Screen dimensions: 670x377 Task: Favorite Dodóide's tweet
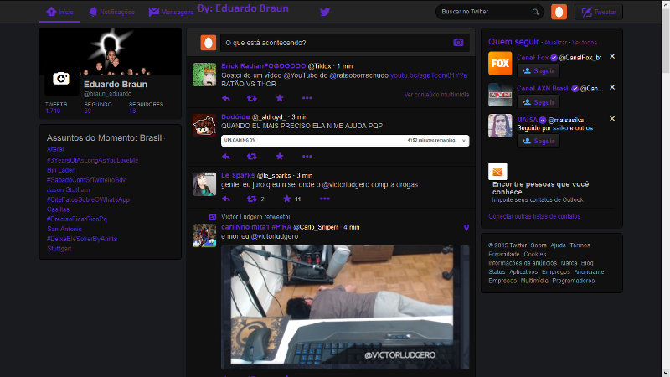point(280,156)
